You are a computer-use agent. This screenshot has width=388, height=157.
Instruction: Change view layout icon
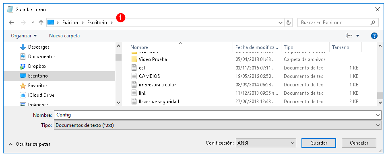click(x=349, y=36)
